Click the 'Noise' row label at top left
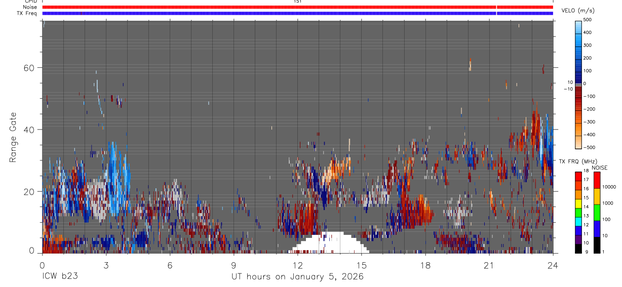This screenshot has height=287, width=622. (30, 7)
